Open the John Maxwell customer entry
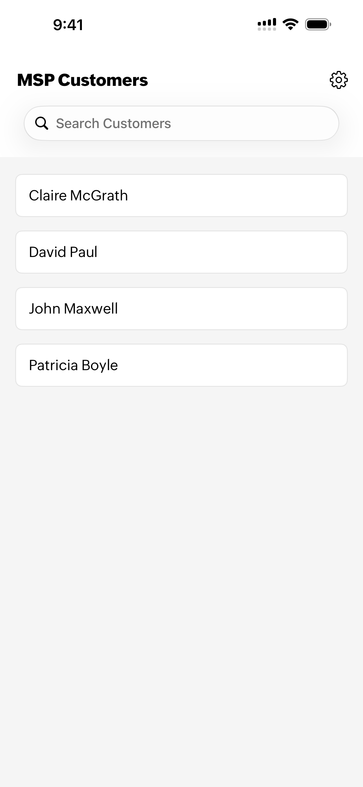Viewport: 363px width, 787px height. (x=73, y=308)
